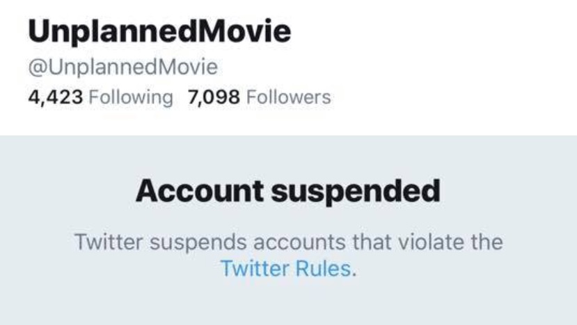The height and width of the screenshot is (325, 577).
Task: Open the 4,423 Following list
Action: pos(100,97)
